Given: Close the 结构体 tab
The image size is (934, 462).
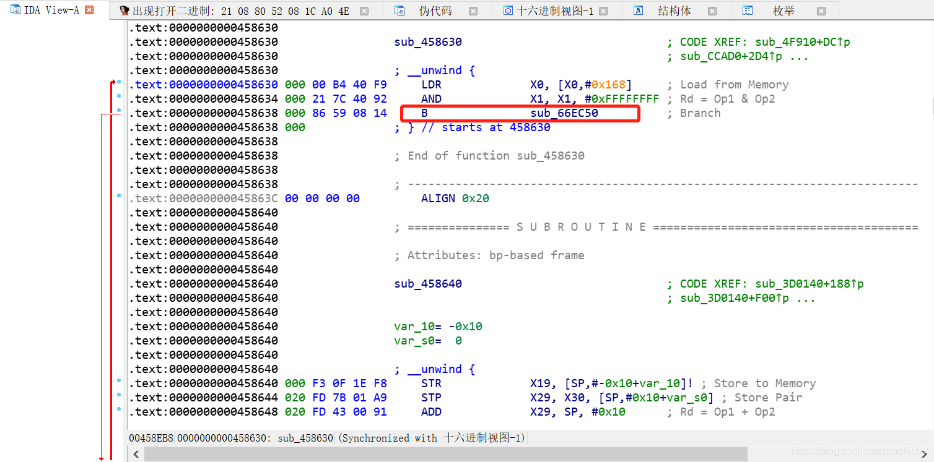Looking at the screenshot, I should (x=712, y=11).
